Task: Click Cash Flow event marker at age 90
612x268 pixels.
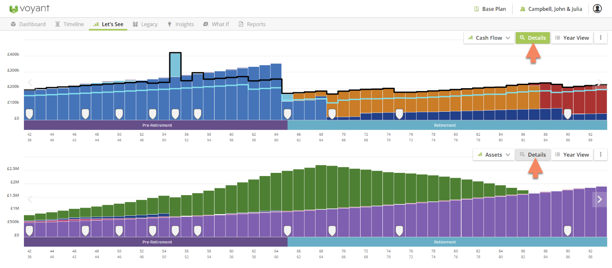Action: (x=567, y=114)
